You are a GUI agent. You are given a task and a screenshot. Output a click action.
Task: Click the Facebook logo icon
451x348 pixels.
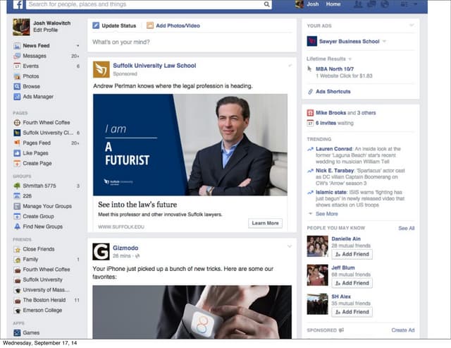[18, 4]
